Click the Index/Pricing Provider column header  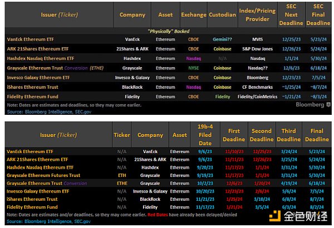click(258, 15)
